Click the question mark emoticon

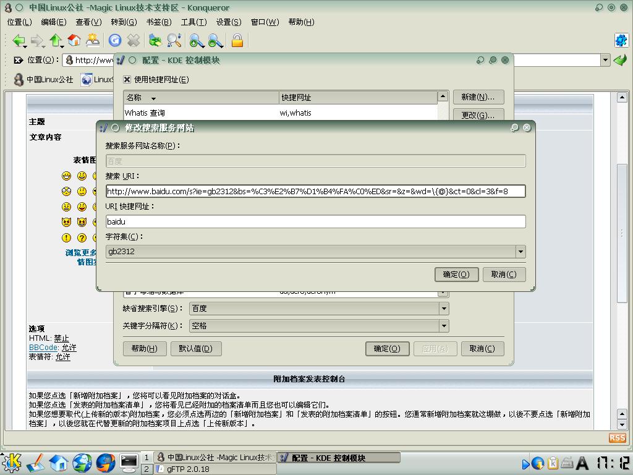point(82,237)
